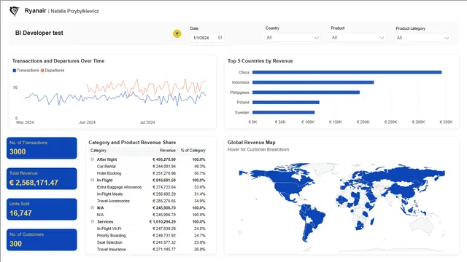
Task: Select the Philippines revenue bar
Action: pyautogui.click(x=306, y=92)
